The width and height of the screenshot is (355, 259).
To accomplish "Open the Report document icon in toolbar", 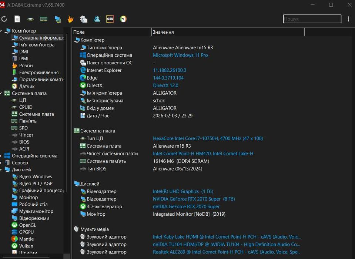I will coord(17,19).
